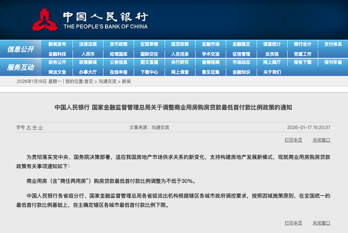The height and width of the screenshot is (233, 348).
Task: Open the 市场动态 navigation item
Action: [241, 62]
